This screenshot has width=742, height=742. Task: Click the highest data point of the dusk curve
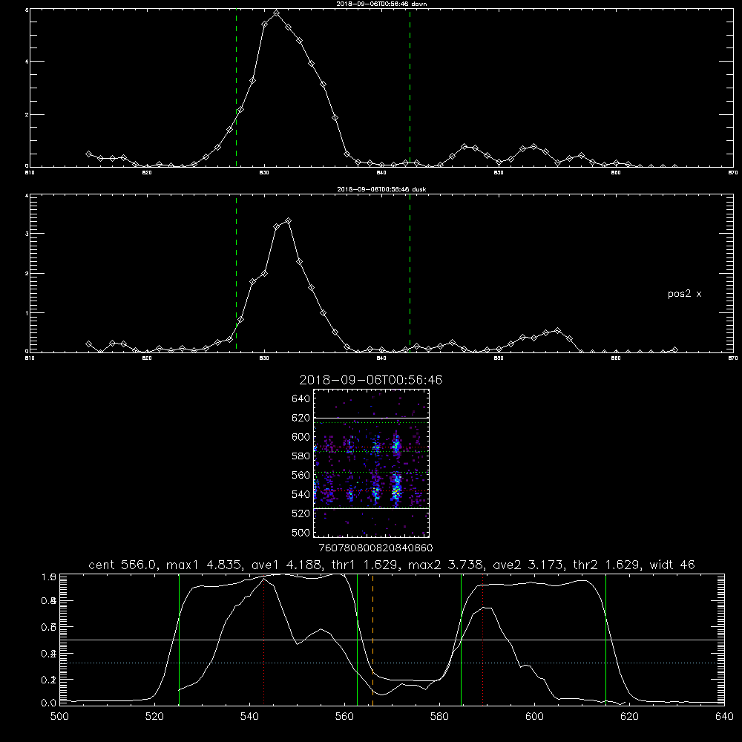[x=288, y=221]
